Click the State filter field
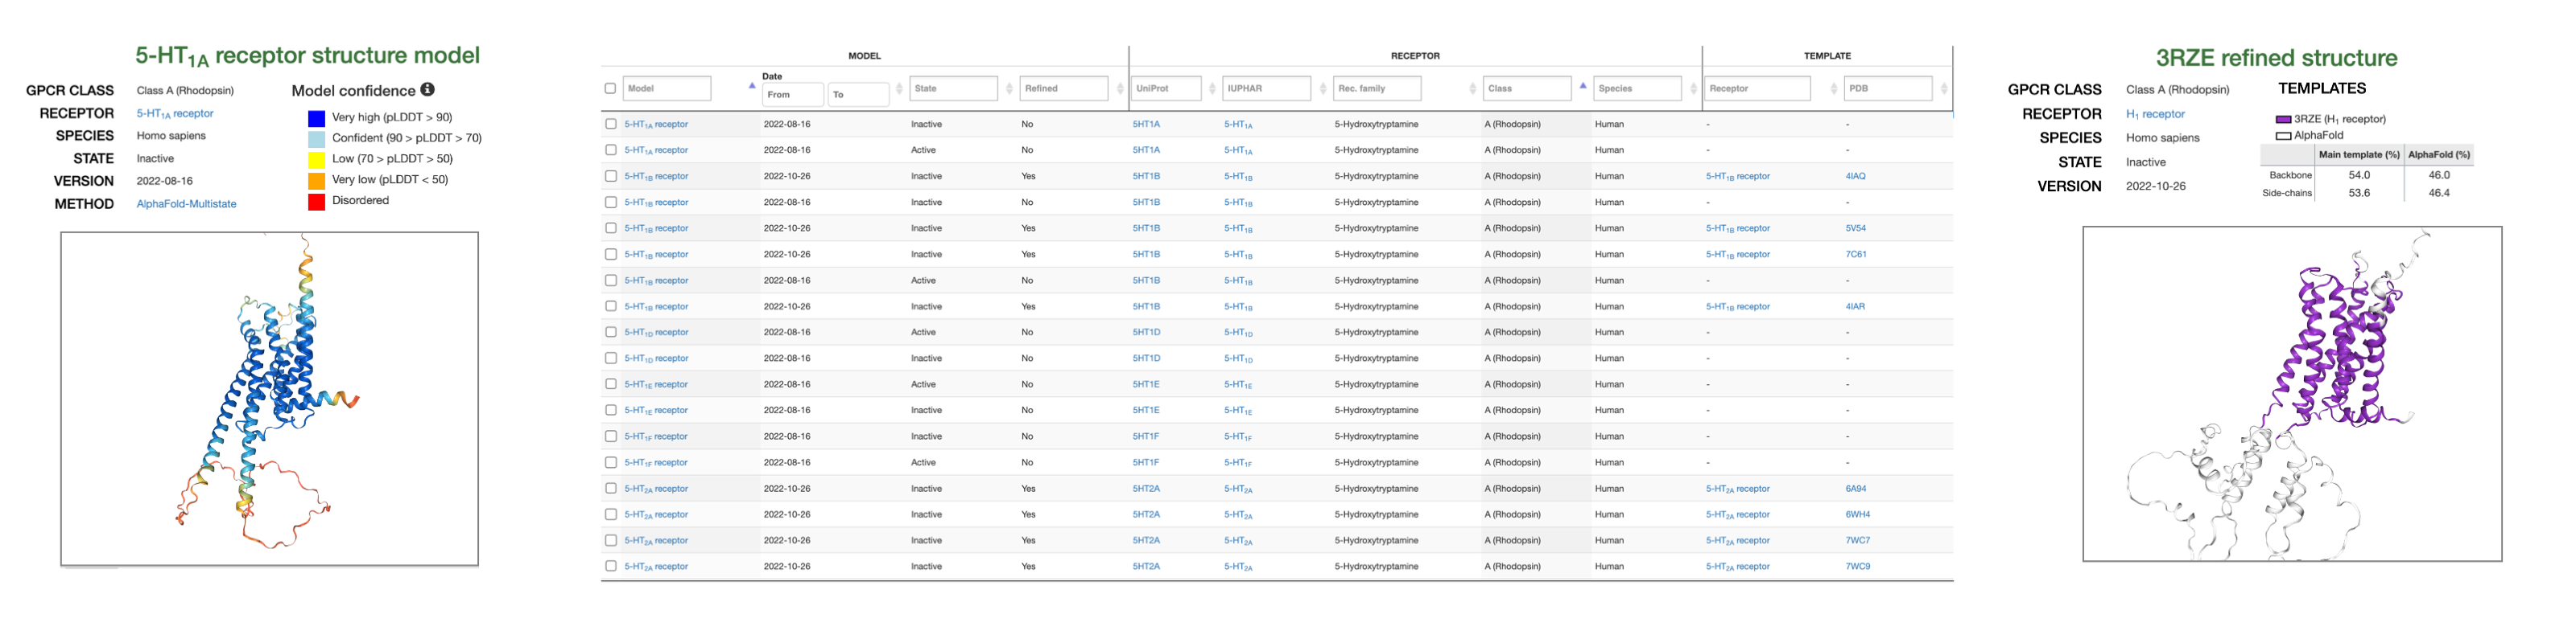The width and height of the screenshot is (2576, 643). coord(954,89)
